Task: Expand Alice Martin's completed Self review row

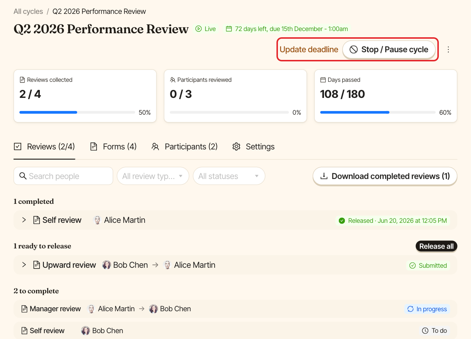Action: [24, 220]
